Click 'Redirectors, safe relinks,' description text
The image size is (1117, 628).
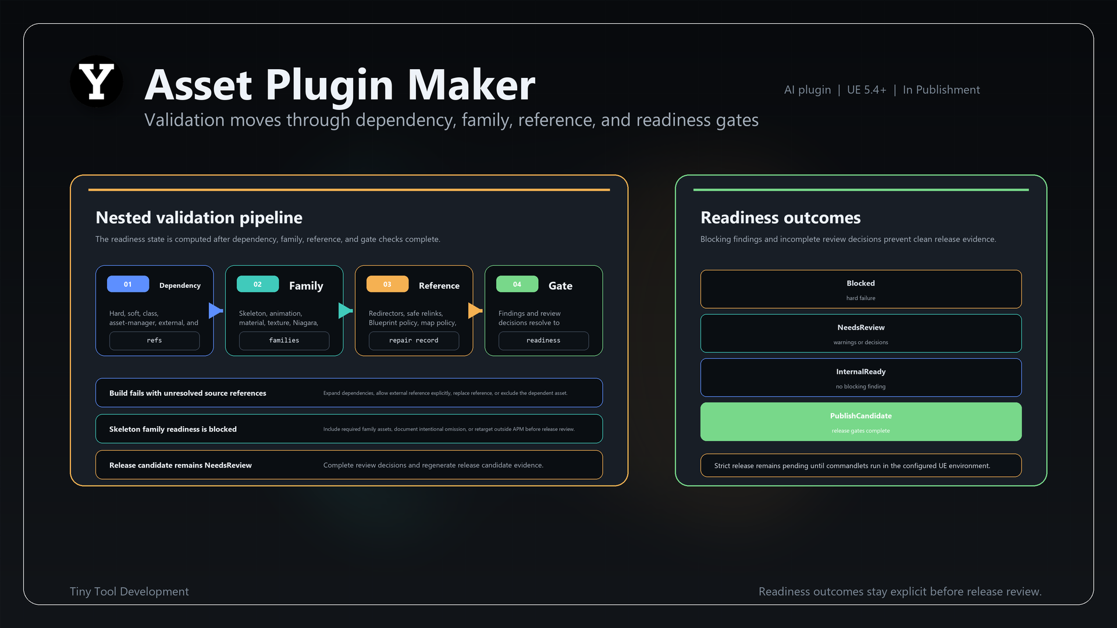point(406,313)
